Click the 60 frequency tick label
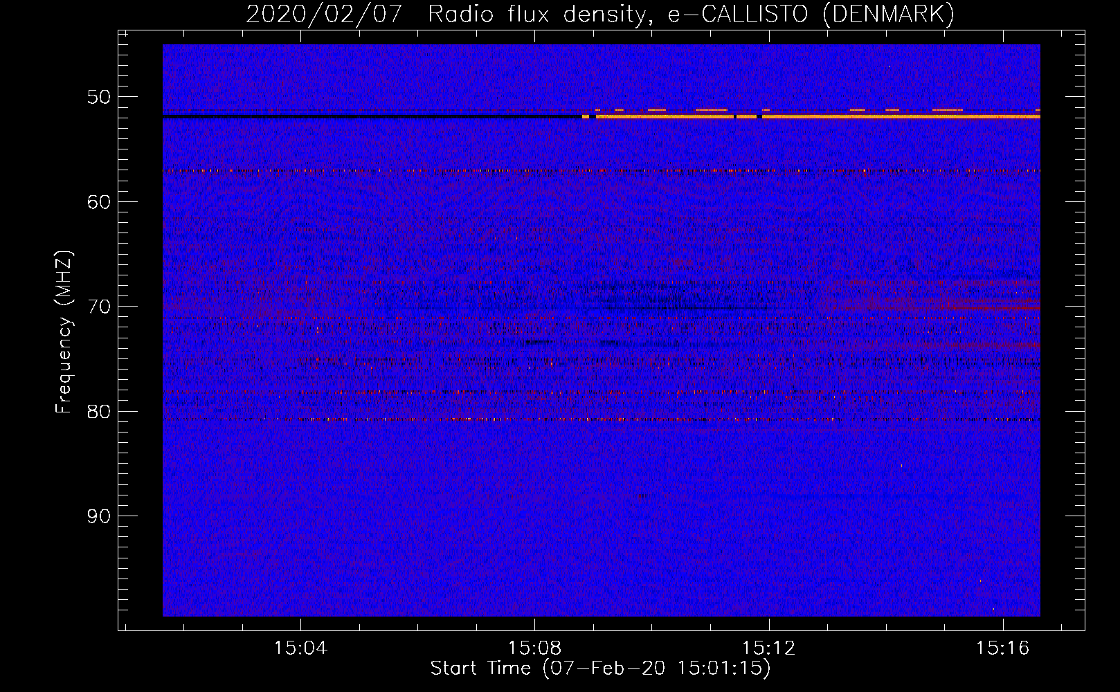1120x692 pixels. 99,202
